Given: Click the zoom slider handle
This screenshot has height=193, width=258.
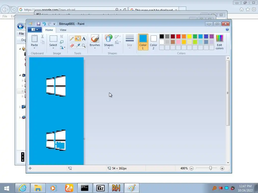Looking at the screenshot, I should (210, 168).
